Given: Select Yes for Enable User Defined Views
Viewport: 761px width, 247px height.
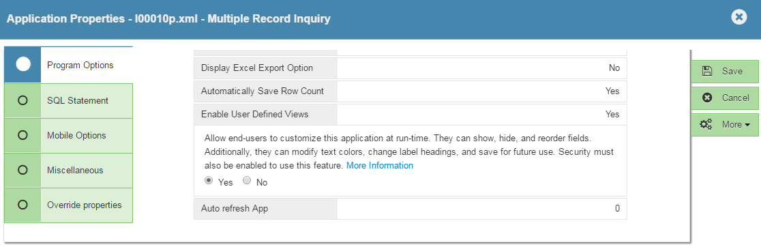Looking at the screenshot, I should point(209,181).
